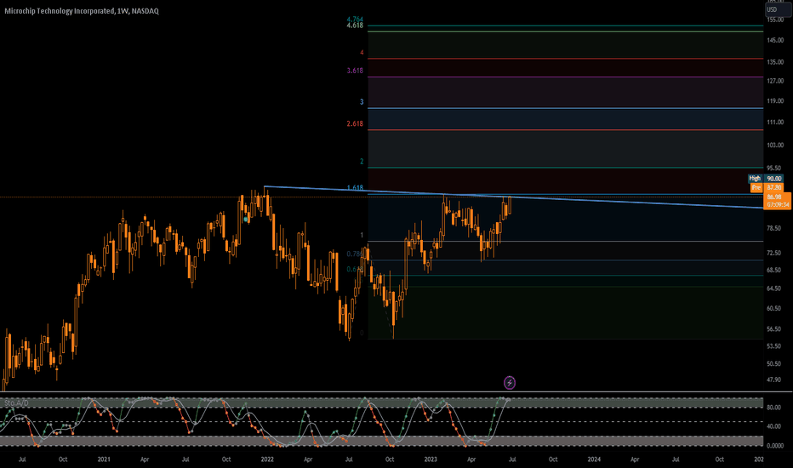Click the 40.00 indicator scale label
The height and width of the screenshot is (468, 793).
[x=774, y=426]
